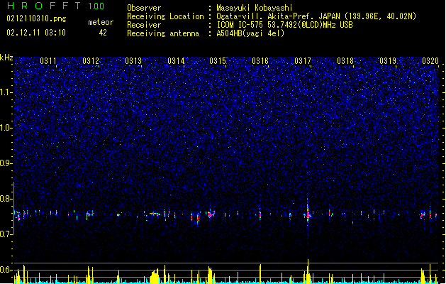Click the 0320 time marker
The height and width of the screenshot is (284, 446).
[430, 61]
